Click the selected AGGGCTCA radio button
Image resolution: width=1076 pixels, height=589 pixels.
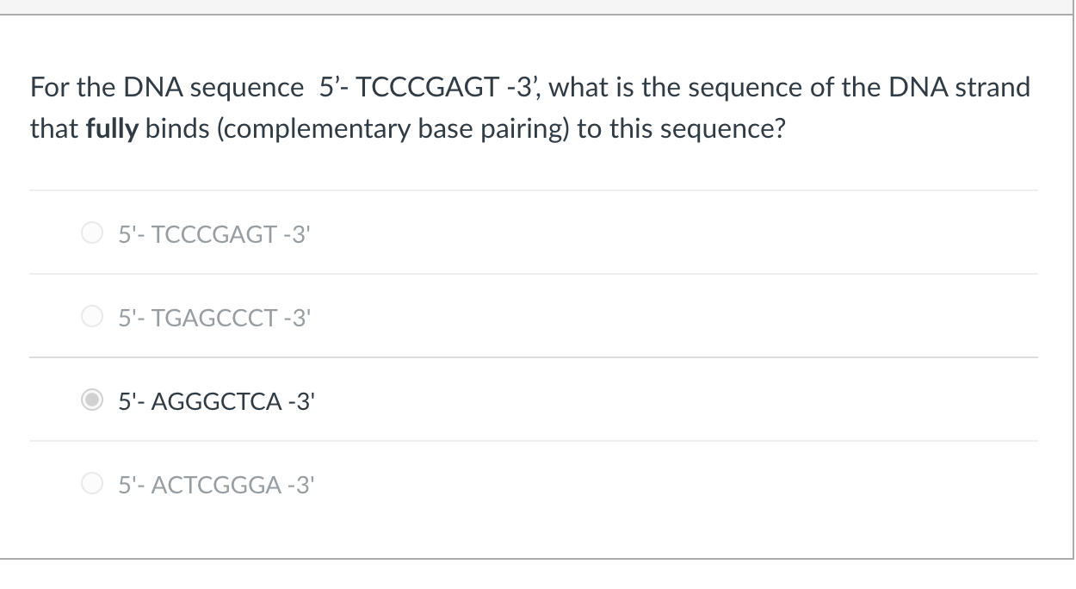(x=91, y=400)
